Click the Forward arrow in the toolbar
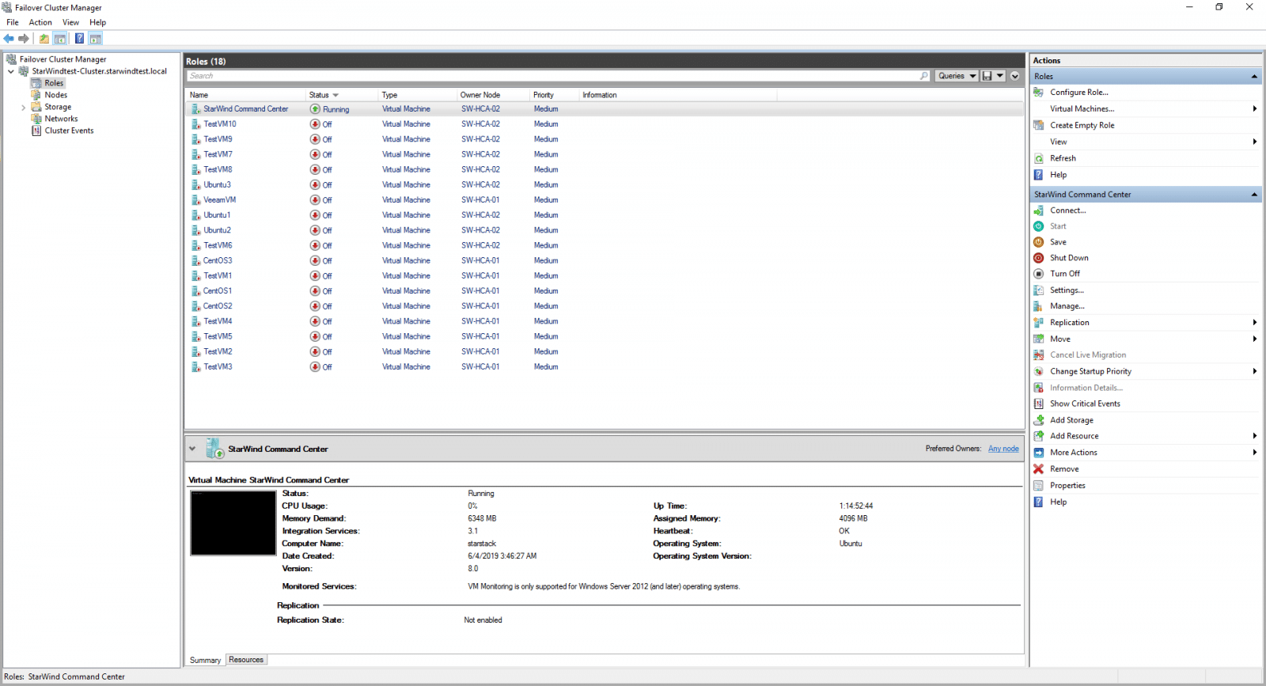This screenshot has width=1266, height=686. 24,38
